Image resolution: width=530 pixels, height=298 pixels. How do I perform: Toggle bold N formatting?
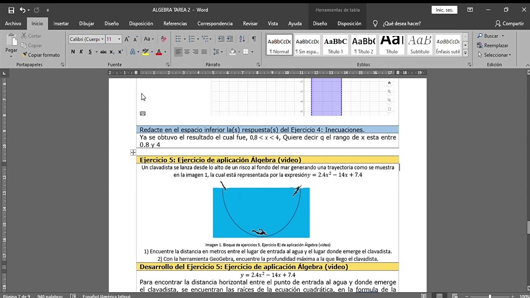tap(73, 52)
